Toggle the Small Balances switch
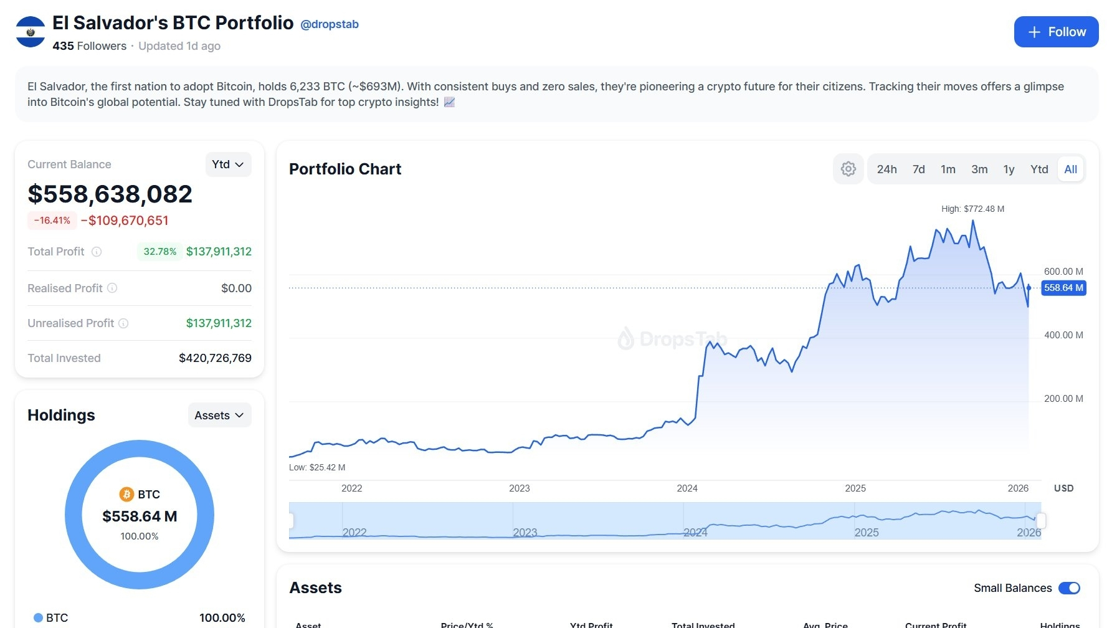The image size is (1117, 628). [1069, 588]
